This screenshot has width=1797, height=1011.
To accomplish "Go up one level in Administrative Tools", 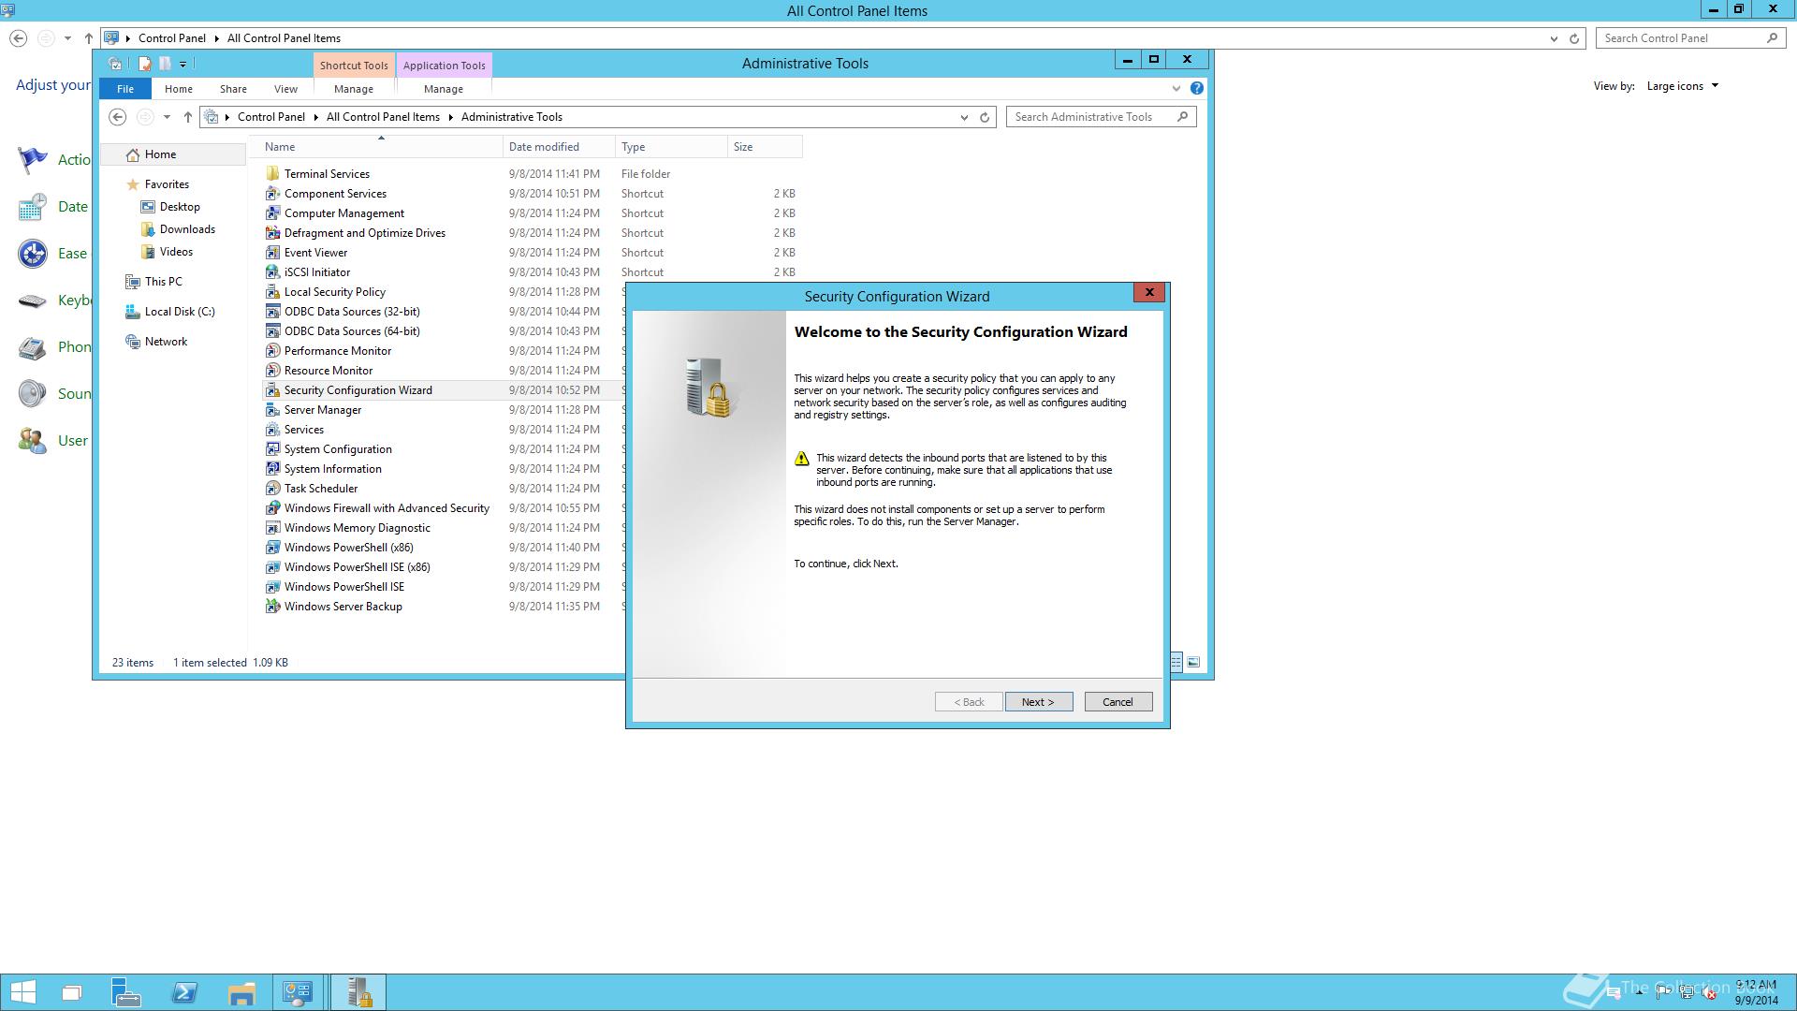I will (187, 117).
